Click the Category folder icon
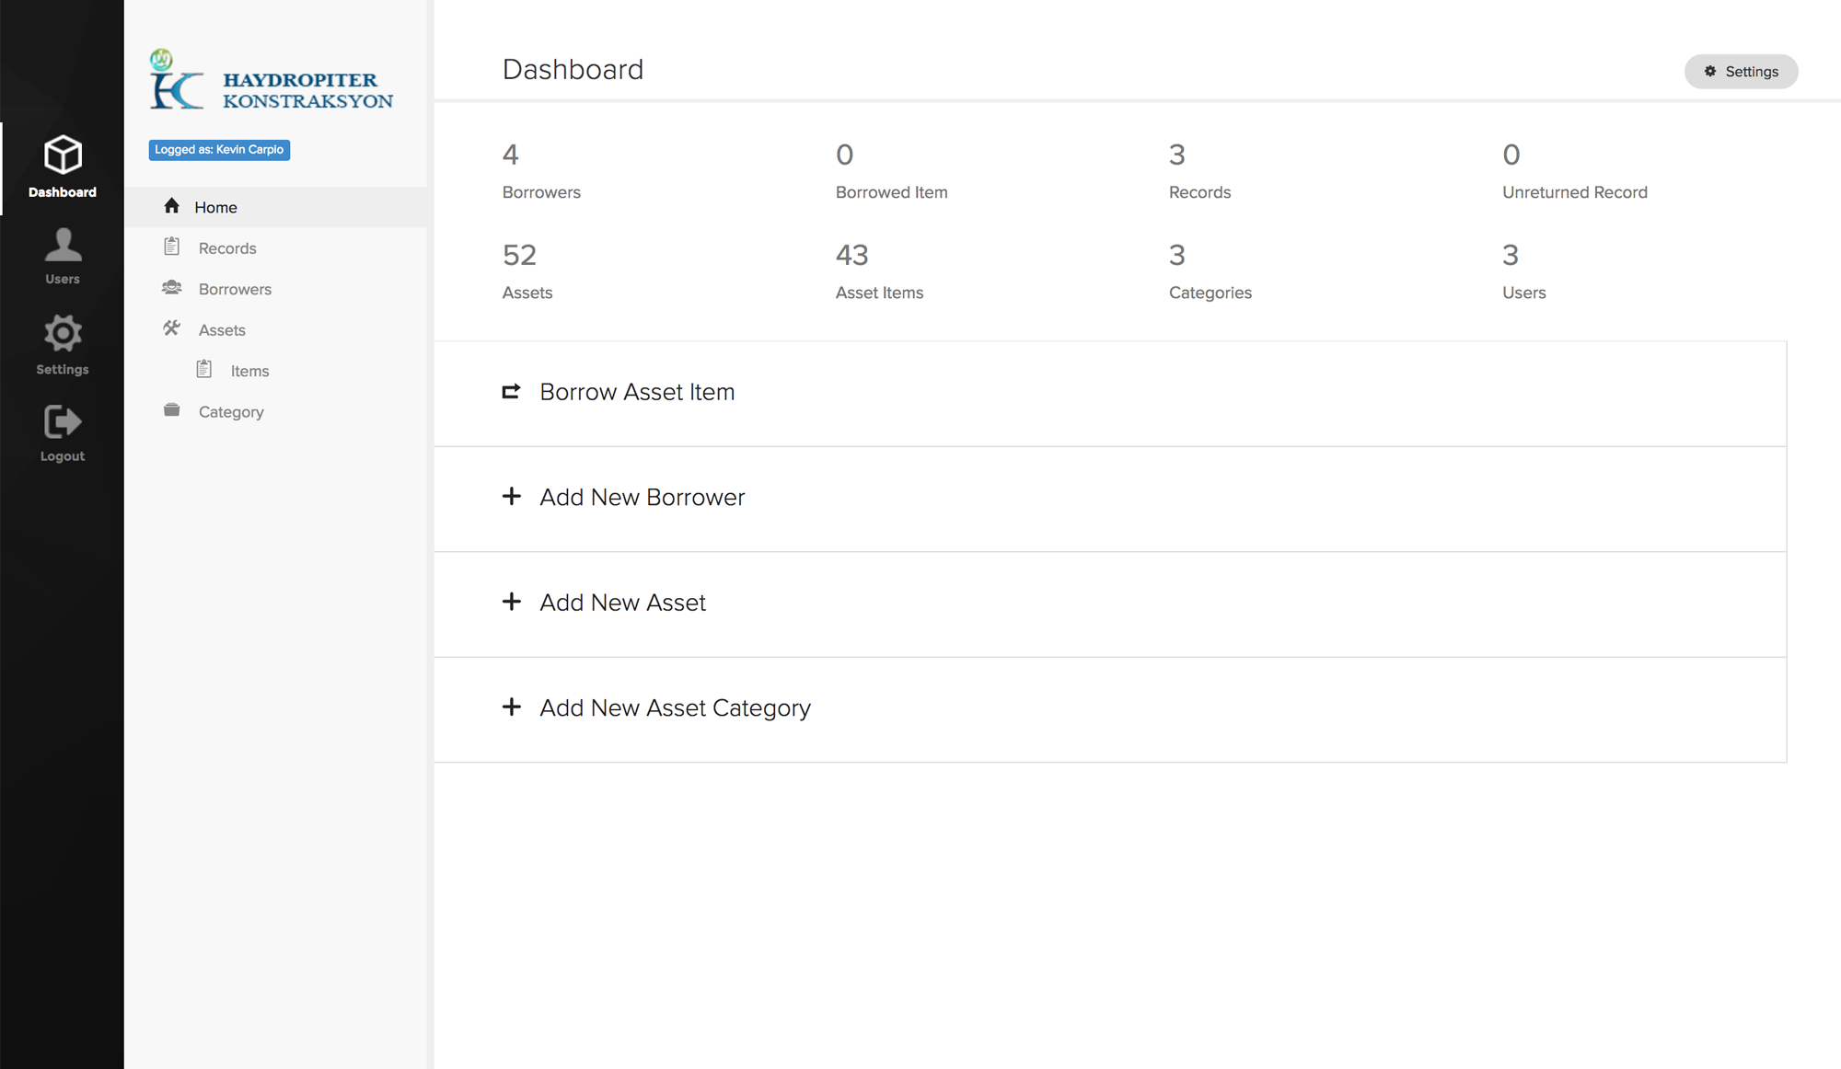The width and height of the screenshot is (1841, 1069). pyautogui.click(x=171, y=410)
